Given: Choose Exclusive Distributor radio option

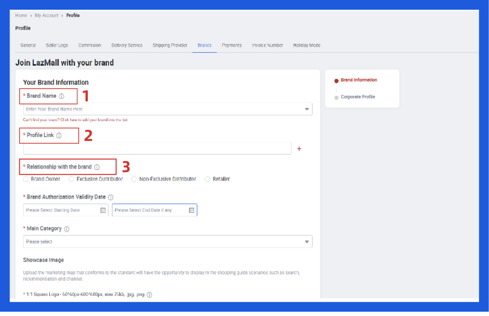Looking at the screenshot, I should point(72,179).
